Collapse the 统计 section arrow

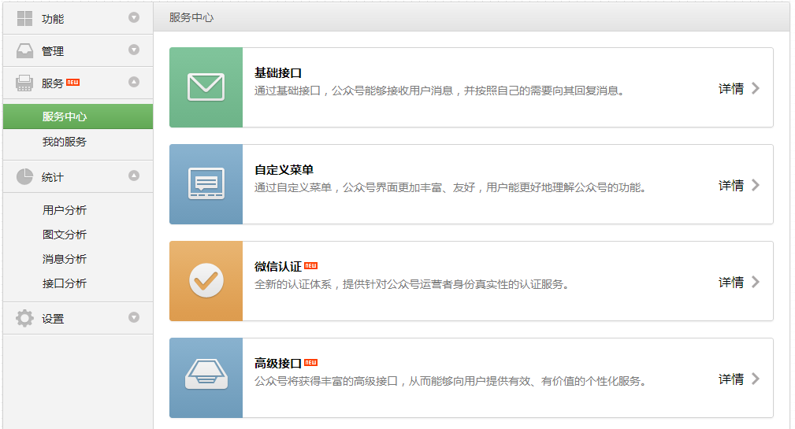[134, 176]
